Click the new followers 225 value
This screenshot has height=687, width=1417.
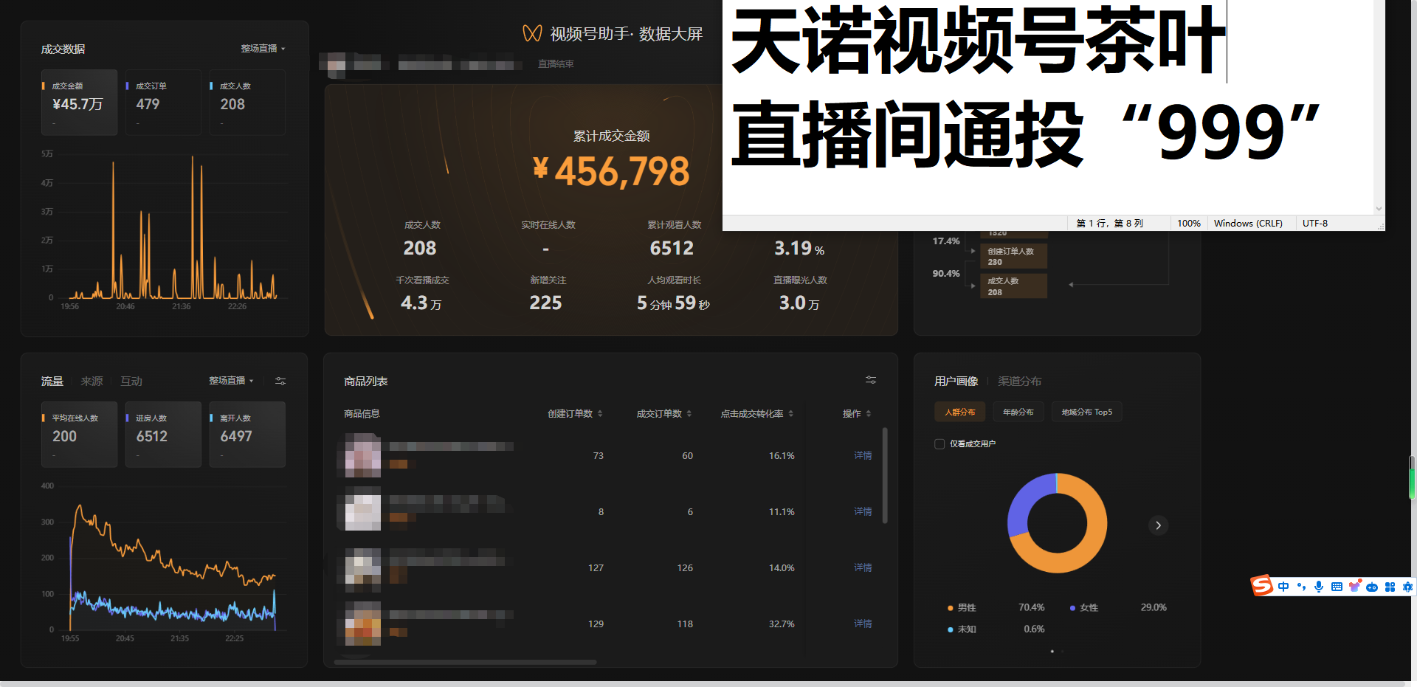point(545,303)
